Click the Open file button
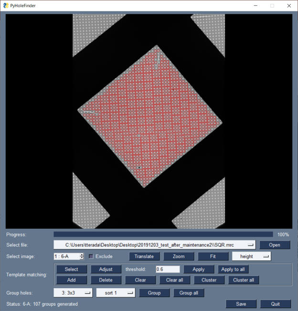This screenshot has height=311, width=298. (275, 245)
